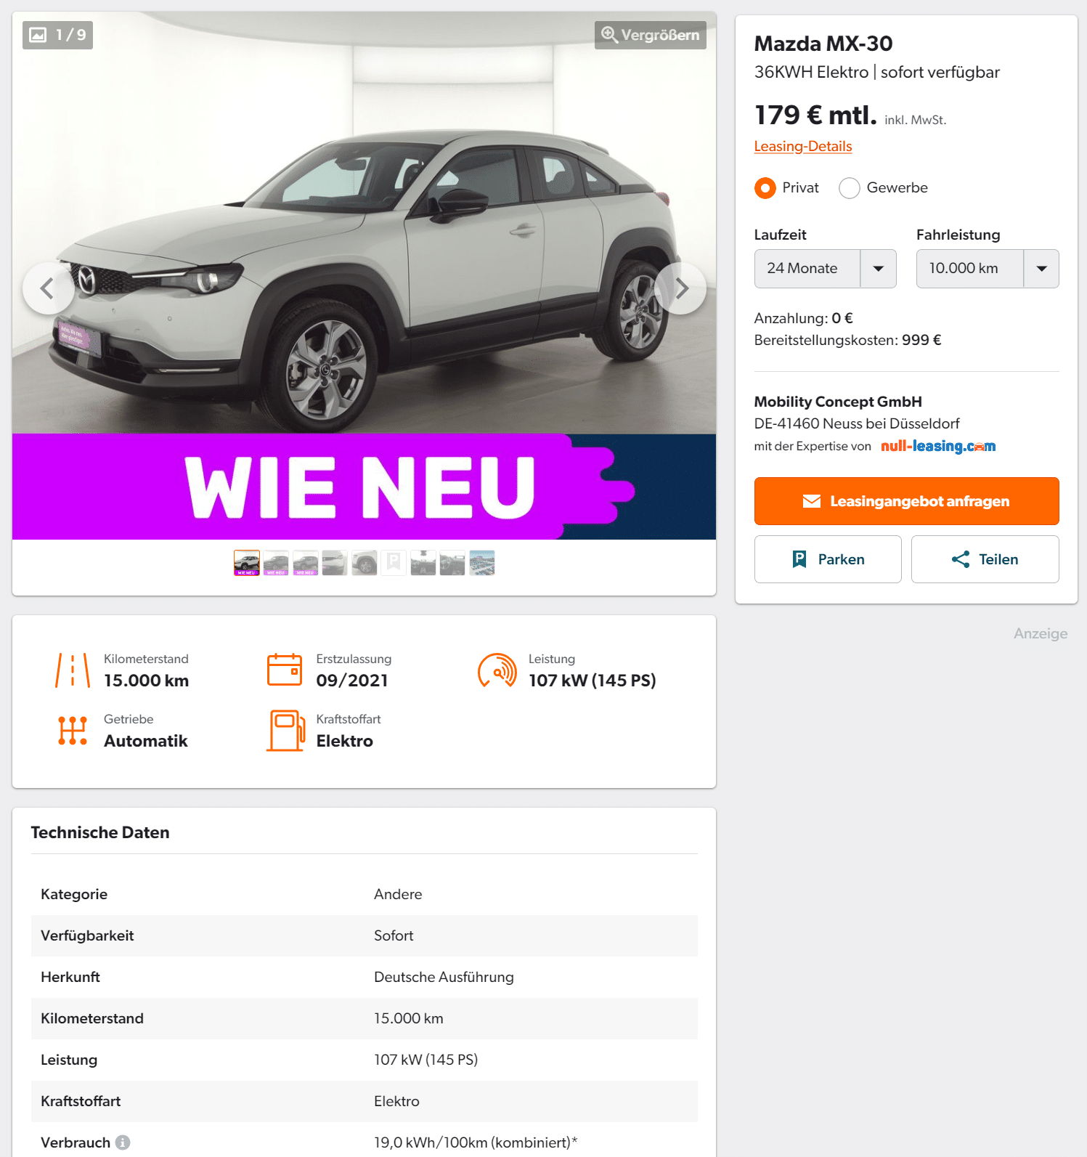Park this offer with Parken button

[828, 559]
